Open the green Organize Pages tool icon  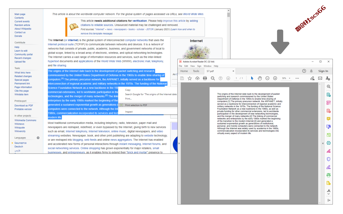click(x=329, y=135)
